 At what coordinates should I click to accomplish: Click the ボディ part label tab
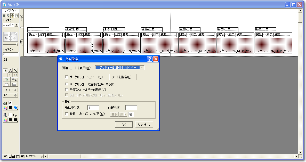pos(22,42)
